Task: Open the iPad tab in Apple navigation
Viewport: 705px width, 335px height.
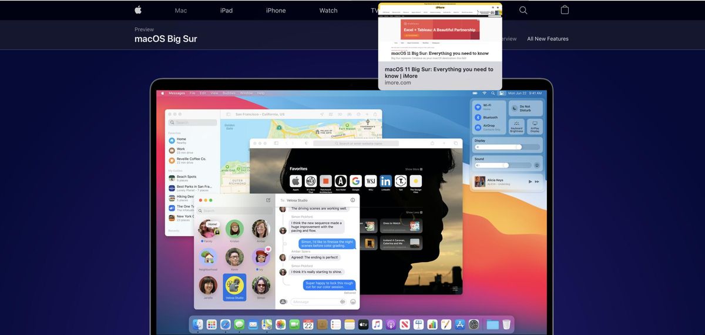Action: pyautogui.click(x=226, y=11)
